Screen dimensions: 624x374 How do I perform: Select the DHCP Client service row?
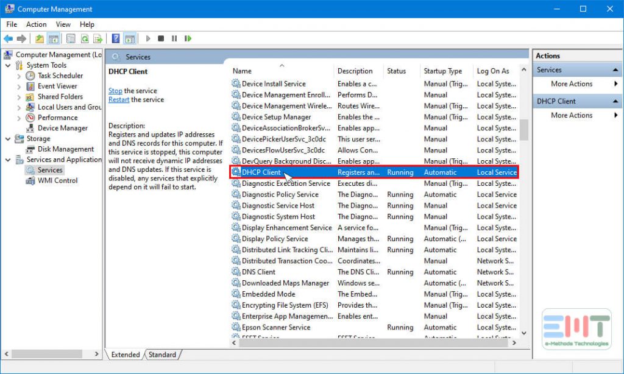click(374, 172)
